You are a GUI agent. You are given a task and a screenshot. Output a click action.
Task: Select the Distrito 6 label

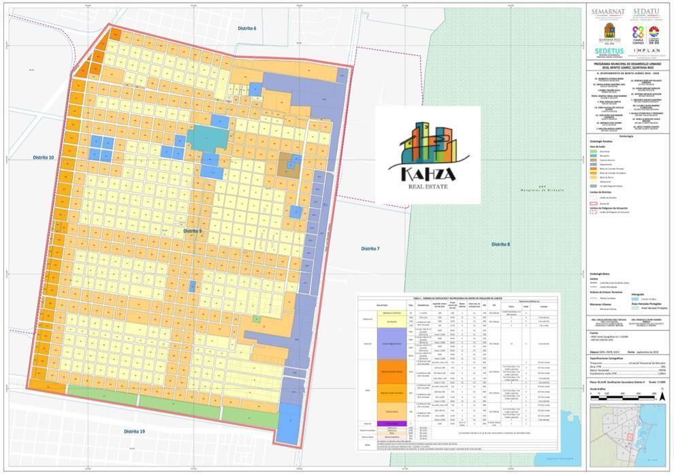click(246, 29)
